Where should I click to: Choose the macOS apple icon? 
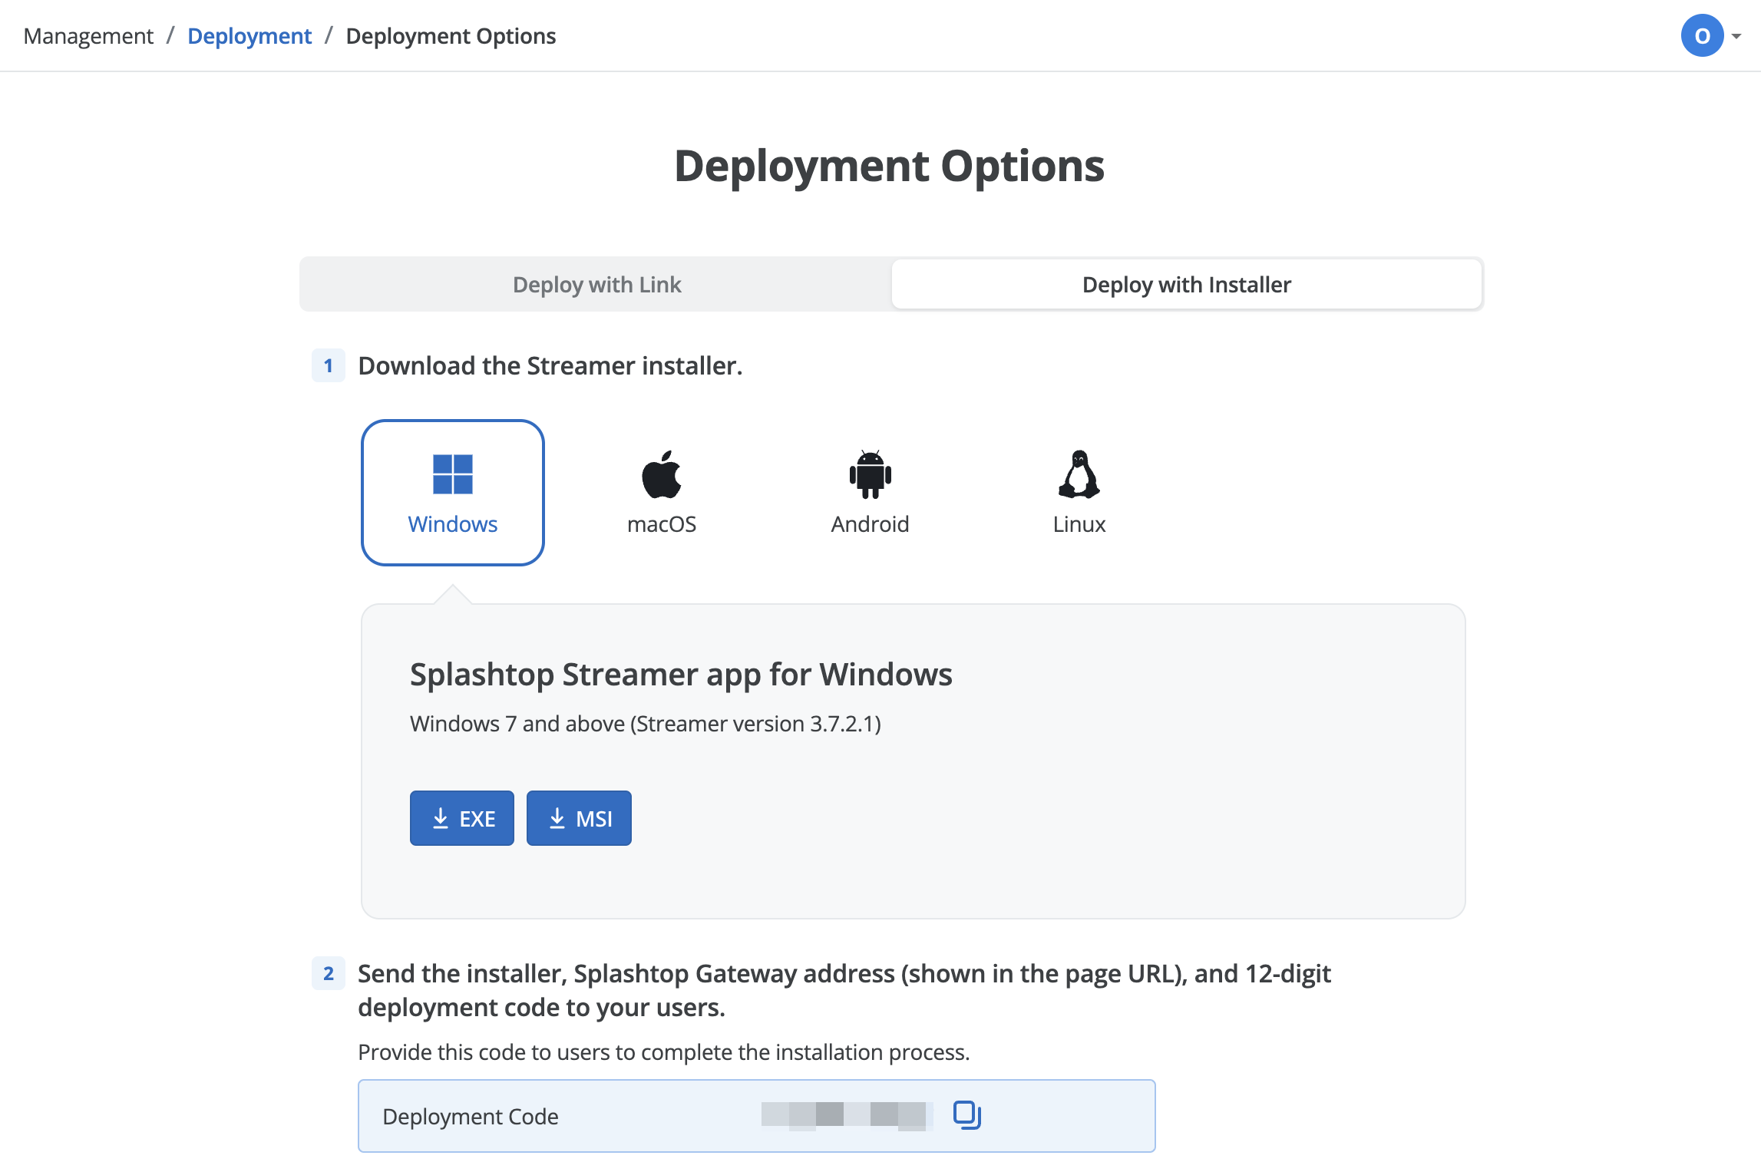point(662,474)
